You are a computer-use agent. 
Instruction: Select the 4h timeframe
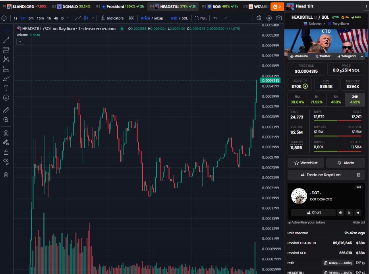[x=56, y=18]
